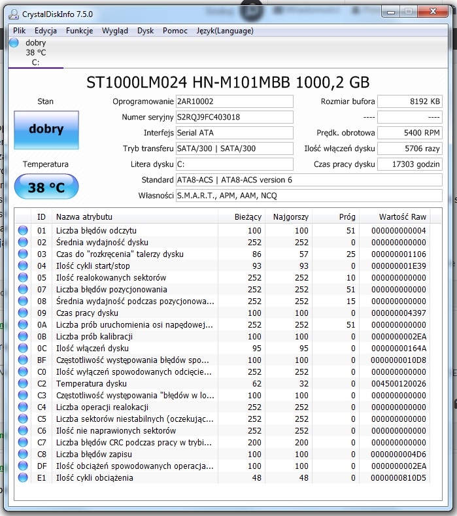Click status orb for 'Ilość cykli obciążenia'
The height and width of the screenshot is (516, 457).
click(x=23, y=477)
